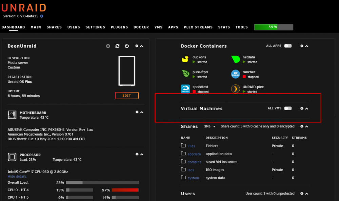Collapse the Docker Containers panel chevron
Screen dimensions: 339x201
pos(306,46)
